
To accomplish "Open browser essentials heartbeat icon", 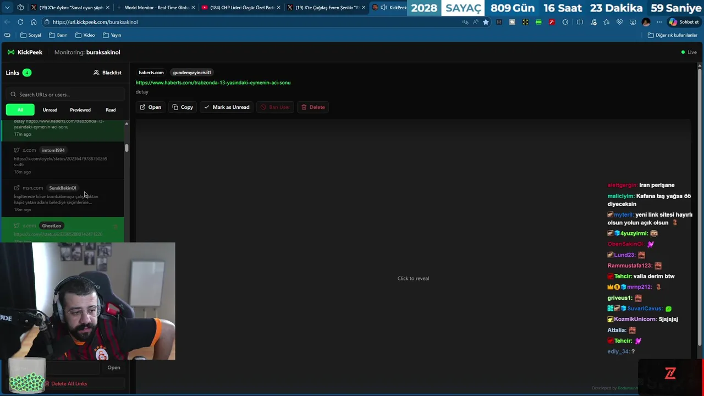I will pyautogui.click(x=619, y=22).
